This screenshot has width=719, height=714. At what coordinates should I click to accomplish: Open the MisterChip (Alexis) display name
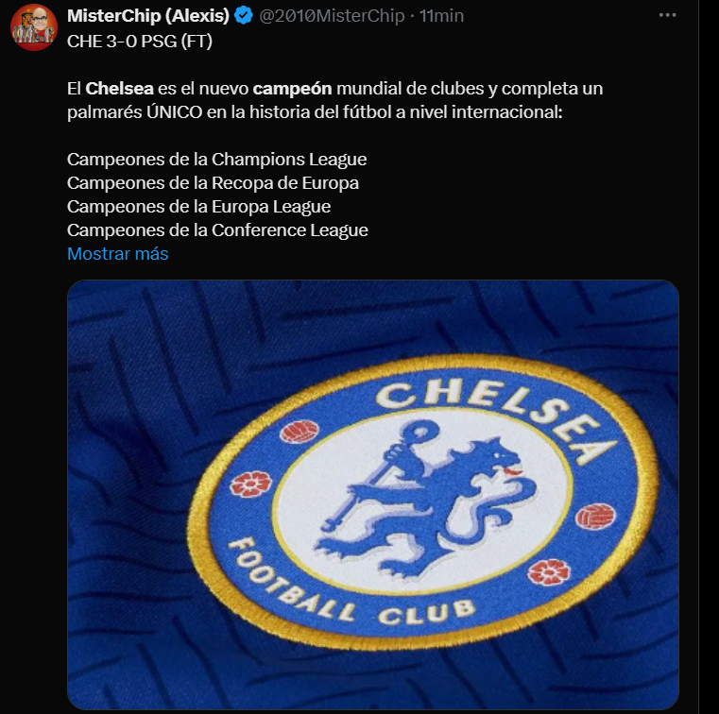point(148,16)
